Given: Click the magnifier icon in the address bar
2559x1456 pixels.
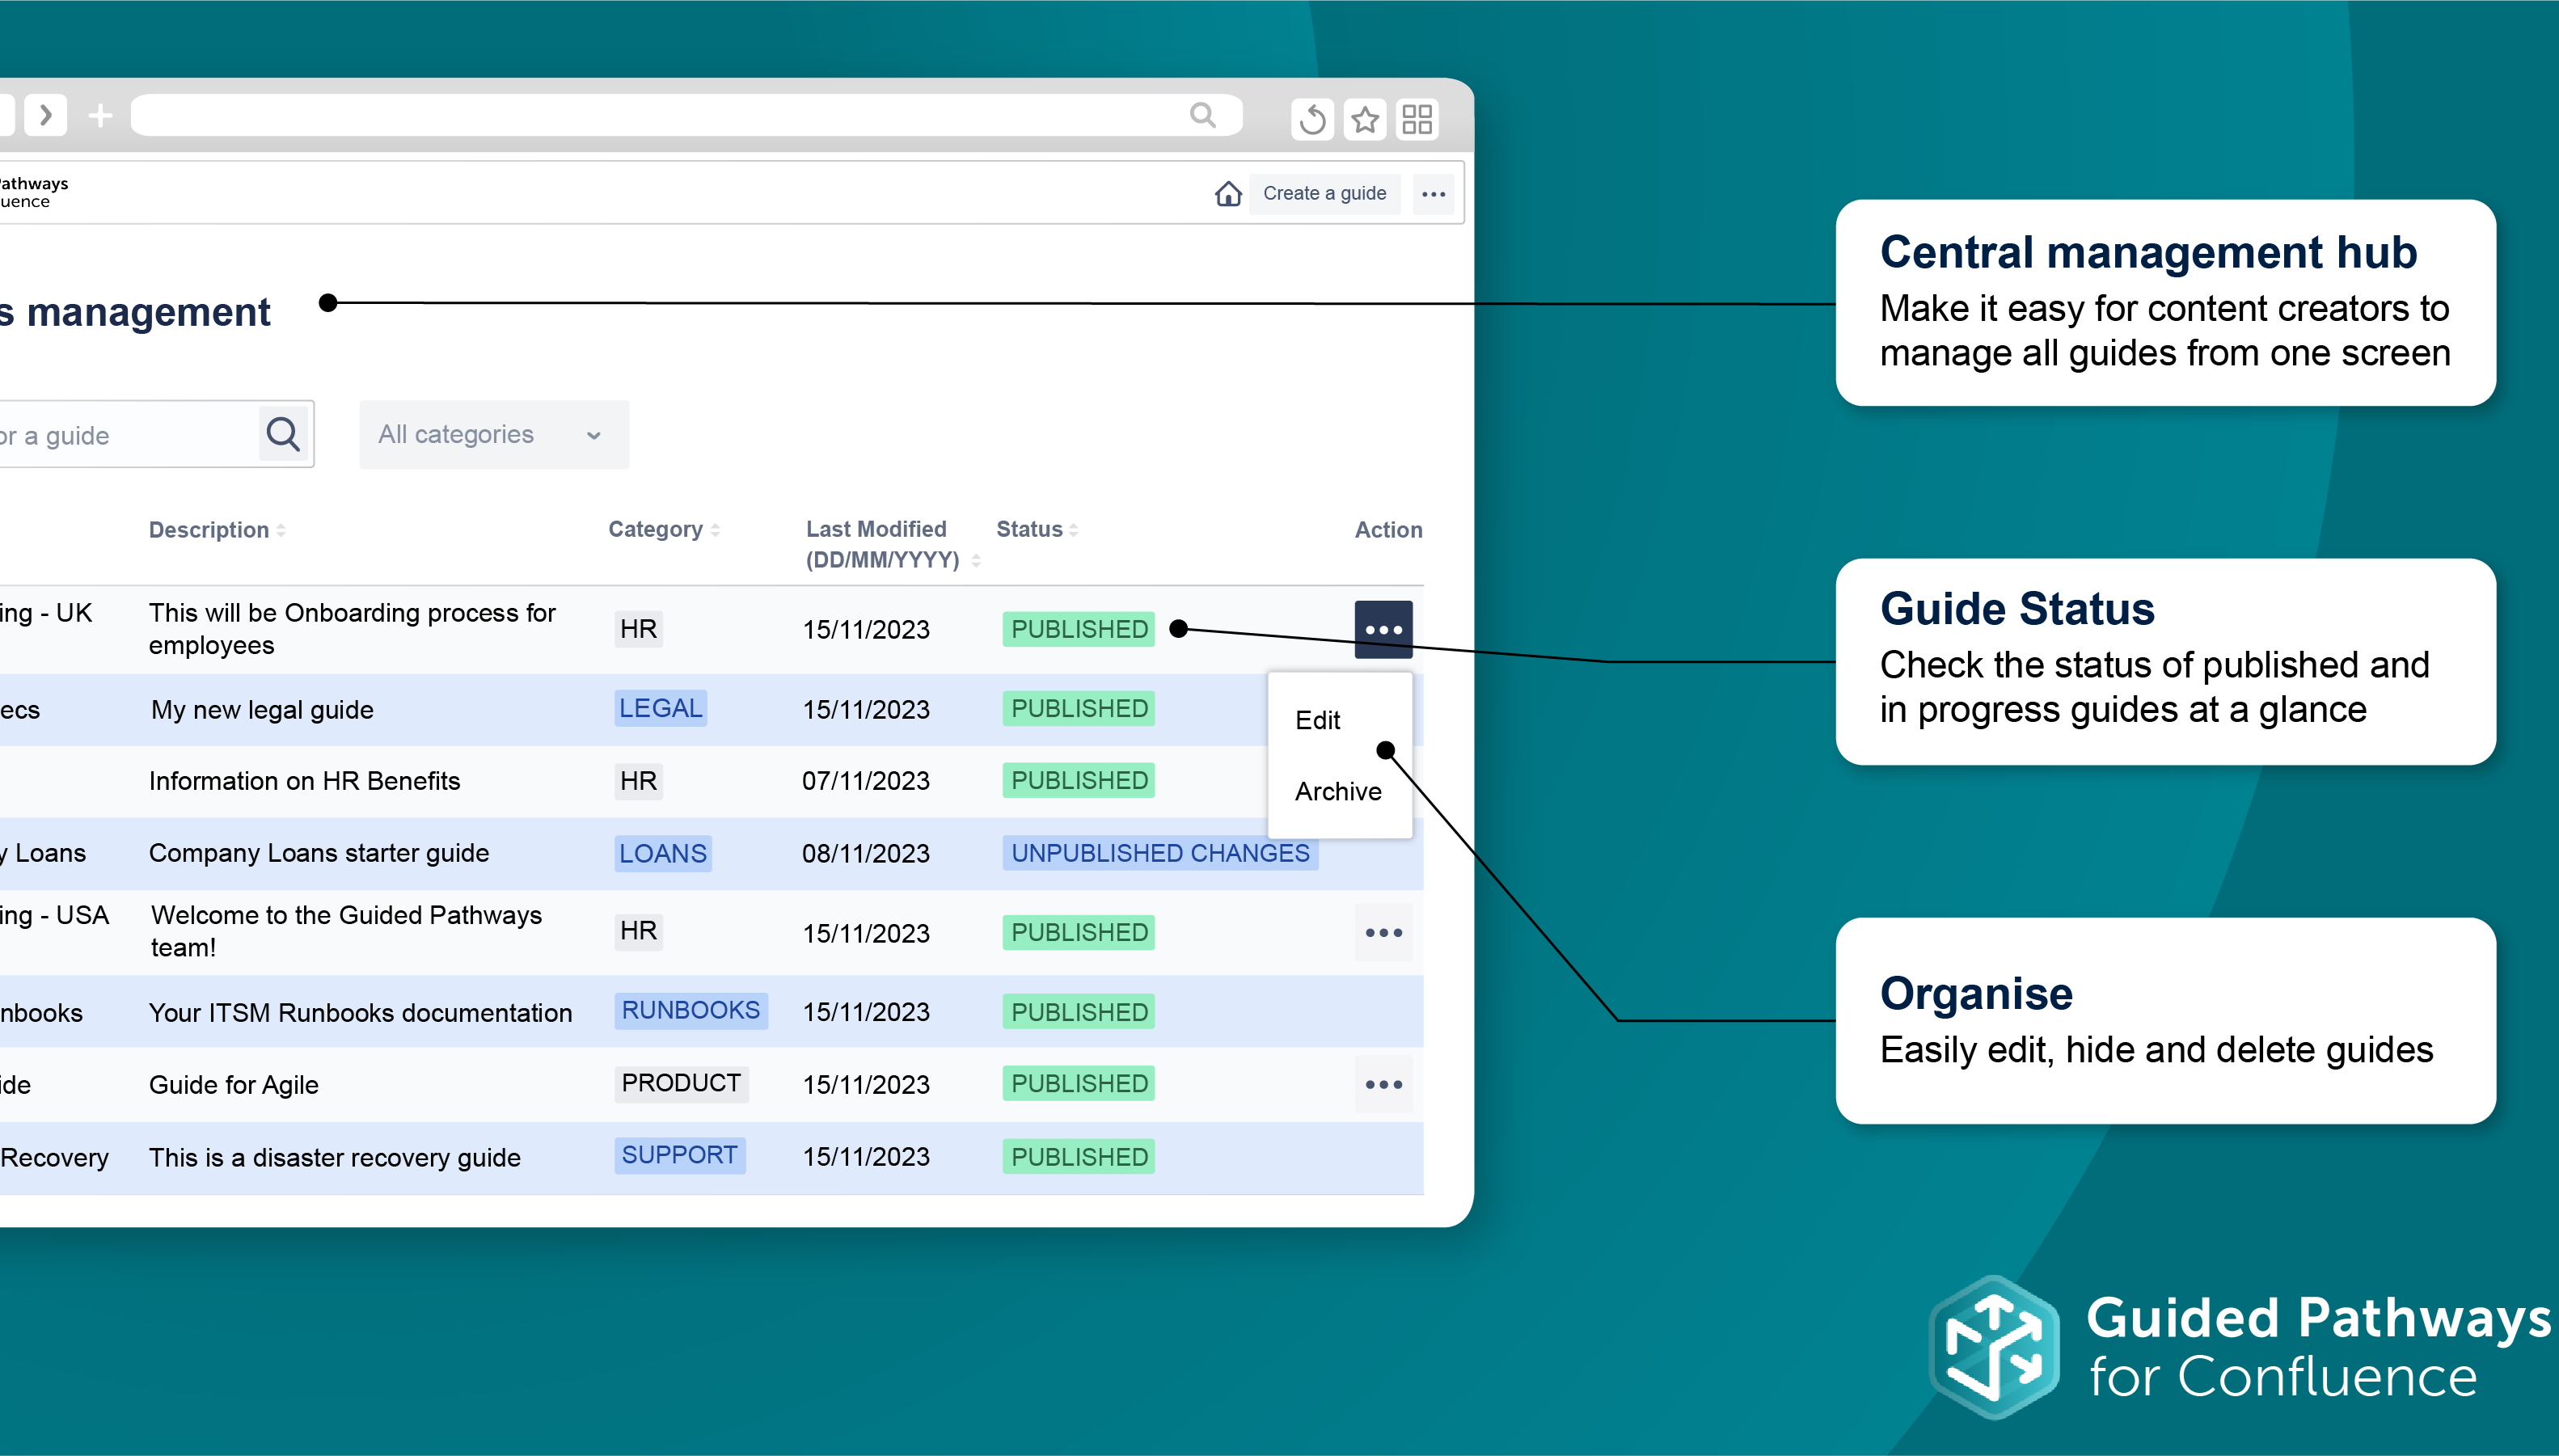Looking at the screenshot, I should [1203, 115].
